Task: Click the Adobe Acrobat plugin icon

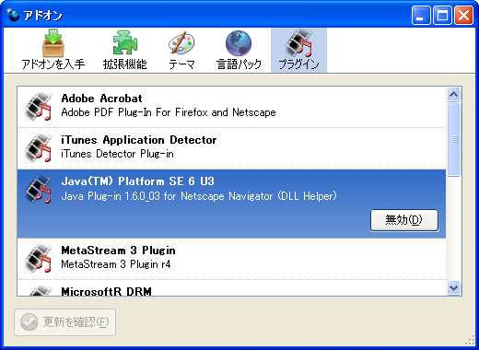Action: tap(38, 106)
